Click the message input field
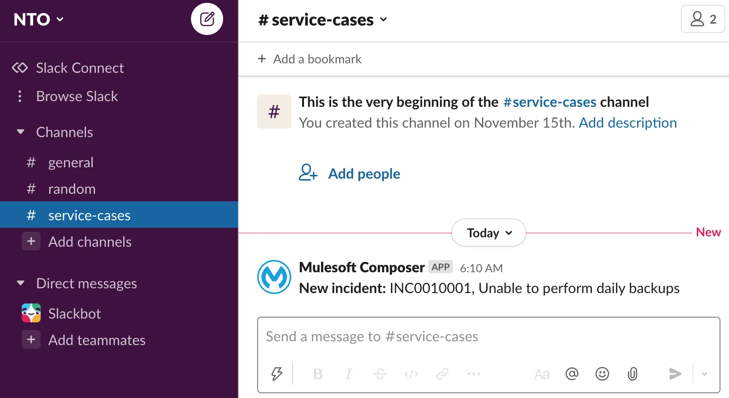This screenshot has height=398, width=729. pos(488,337)
